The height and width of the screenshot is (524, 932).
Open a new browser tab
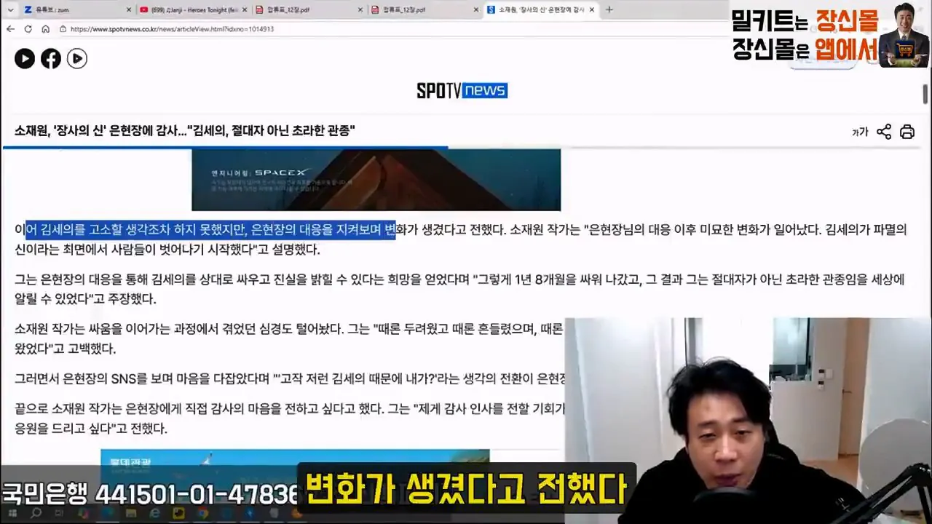pyautogui.click(x=609, y=9)
